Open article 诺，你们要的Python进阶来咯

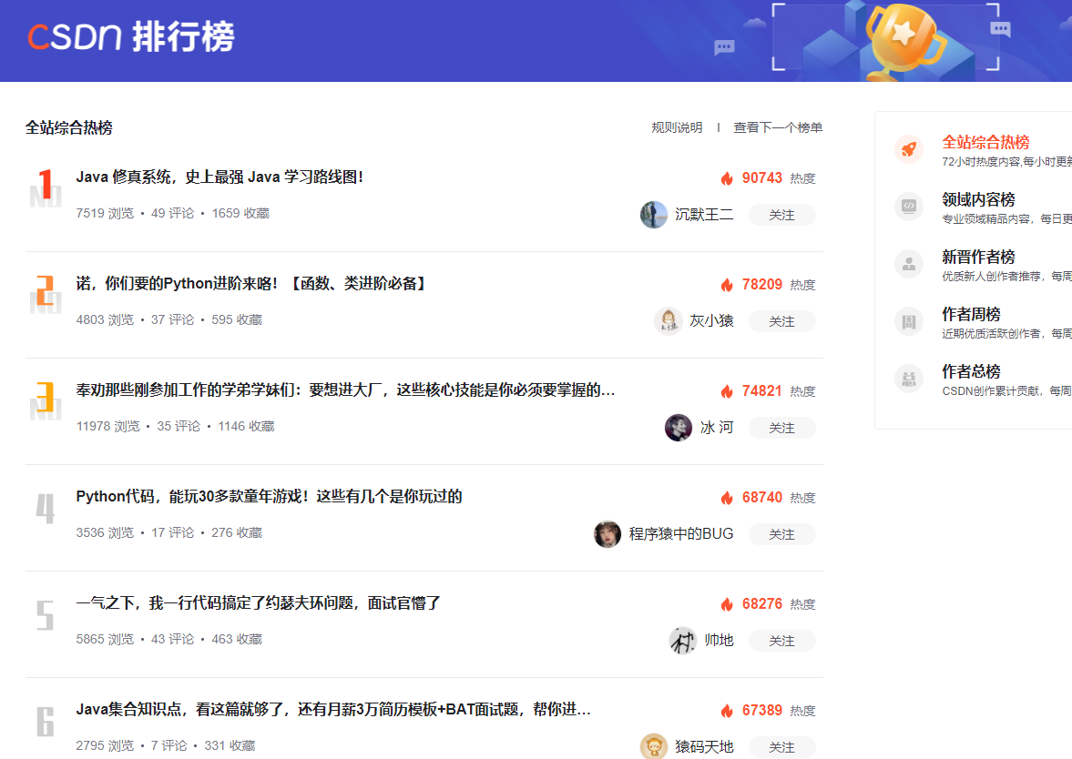point(250,284)
